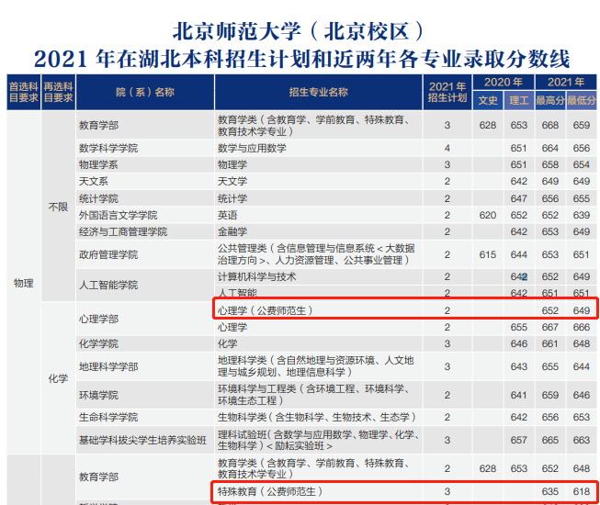The image size is (600, 505).
Task: Select the '心理学部' department cell
Action: click(x=145, y=319)
